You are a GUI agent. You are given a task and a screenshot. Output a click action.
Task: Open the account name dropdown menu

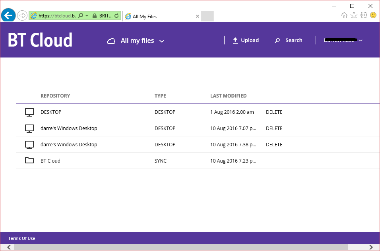point(360,40)
